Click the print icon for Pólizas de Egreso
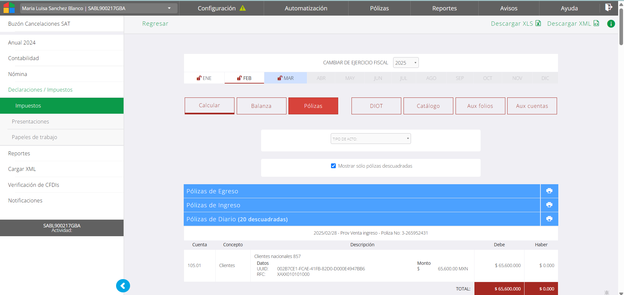 (x=549, y=191)
